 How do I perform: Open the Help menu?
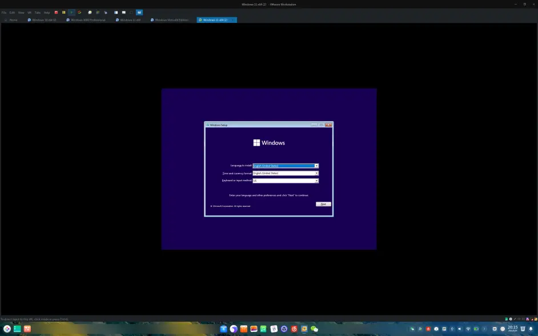pyautogui.click(x=47, y=13)
